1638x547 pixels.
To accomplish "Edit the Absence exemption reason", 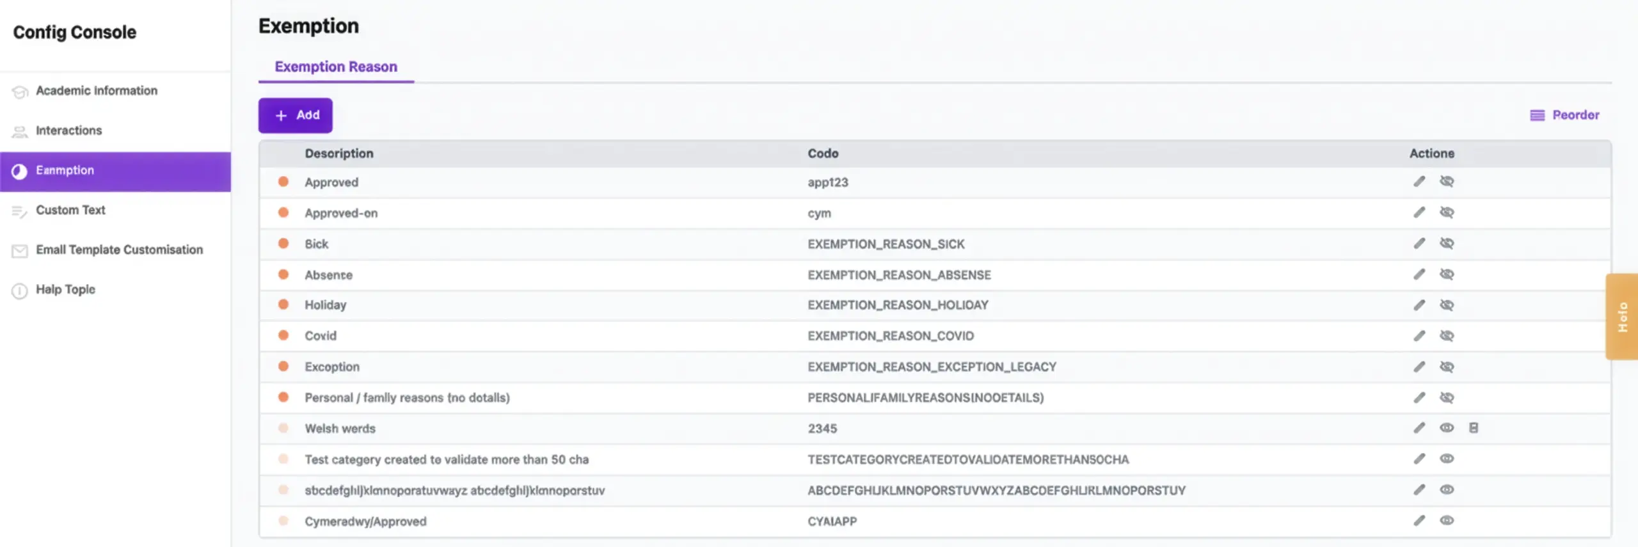I will click(1419, 274).
